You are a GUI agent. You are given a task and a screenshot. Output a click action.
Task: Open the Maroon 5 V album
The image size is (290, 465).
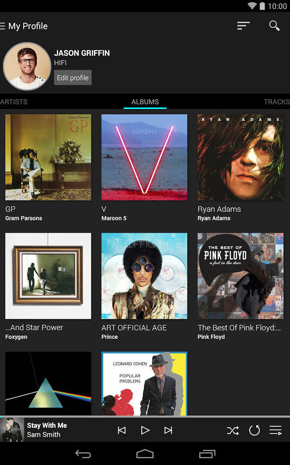pos(144,158)
